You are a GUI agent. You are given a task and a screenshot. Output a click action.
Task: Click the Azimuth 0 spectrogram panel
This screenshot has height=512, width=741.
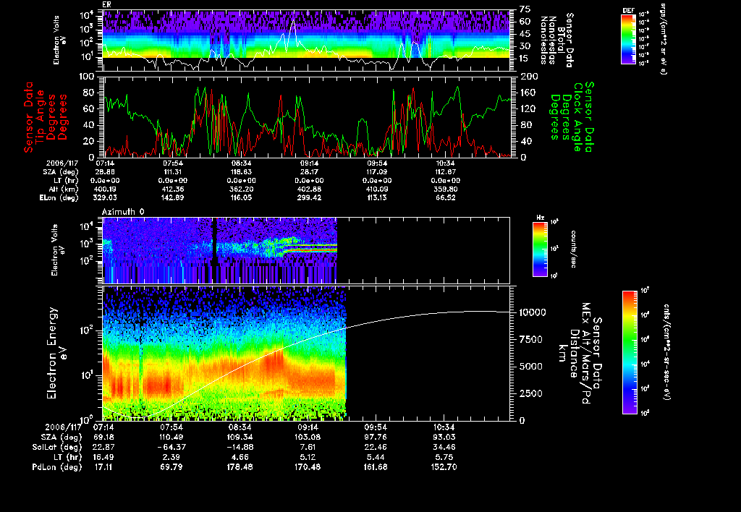(306, 250)
